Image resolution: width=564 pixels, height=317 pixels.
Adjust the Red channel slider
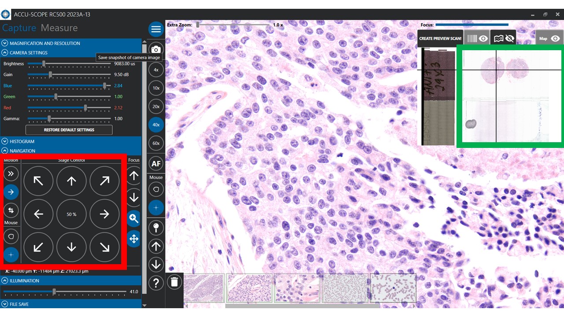pos(69,107)
